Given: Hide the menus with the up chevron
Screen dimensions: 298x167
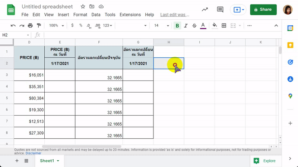Looking at the screenshot, I should 276,25.
